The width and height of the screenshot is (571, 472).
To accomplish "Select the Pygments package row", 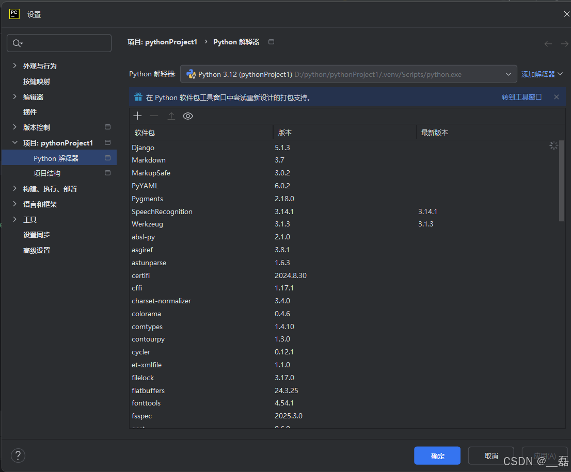I will pyautogui.click(x=344, y=199).
